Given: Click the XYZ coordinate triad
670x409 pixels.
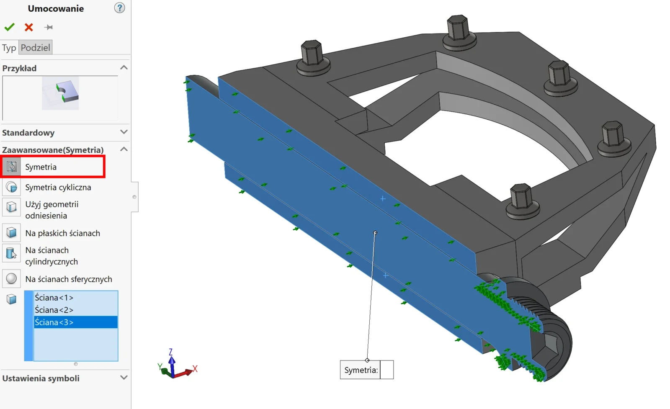Looking at the screenshot, I should 177,364.
